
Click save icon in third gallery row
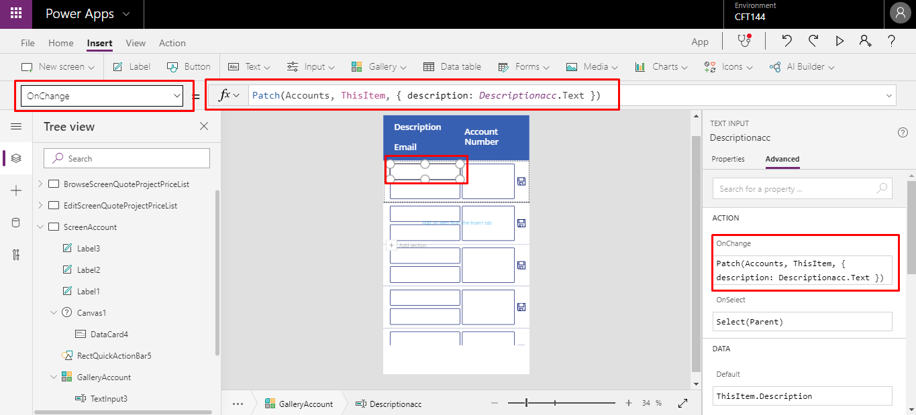click(x=521, y=265)
